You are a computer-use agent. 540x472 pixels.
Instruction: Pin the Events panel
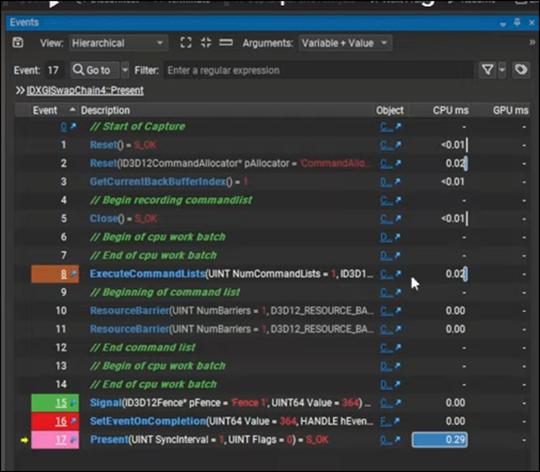517,23
